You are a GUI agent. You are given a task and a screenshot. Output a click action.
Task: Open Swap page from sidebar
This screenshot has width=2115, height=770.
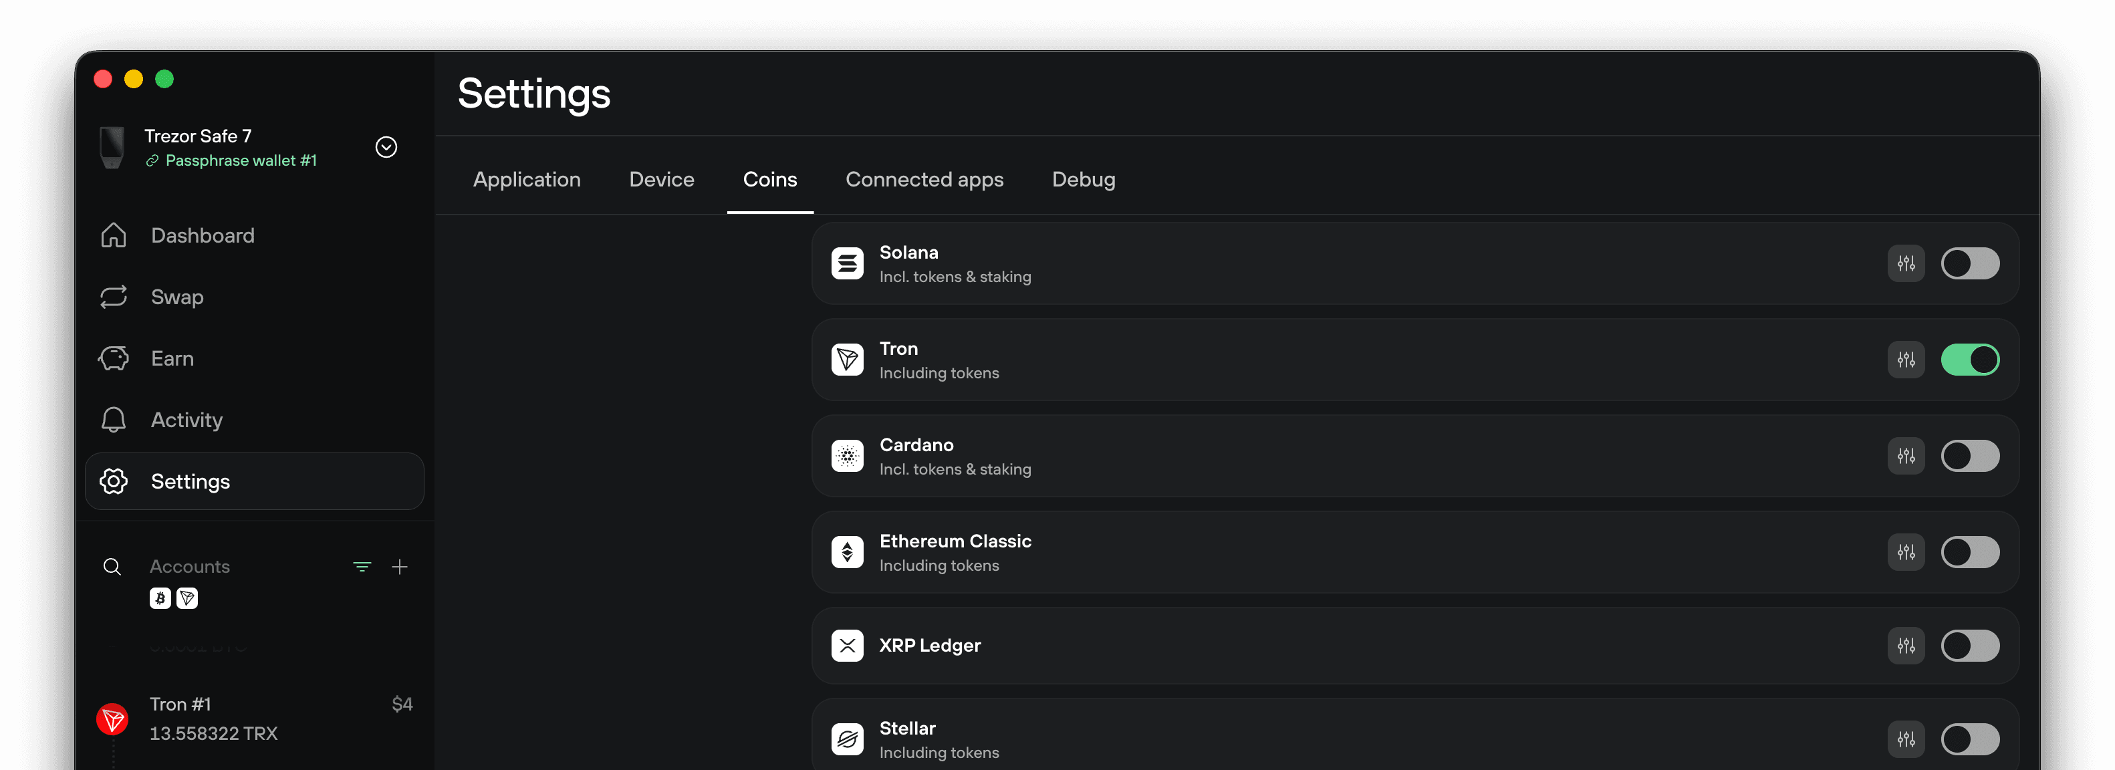255,296
